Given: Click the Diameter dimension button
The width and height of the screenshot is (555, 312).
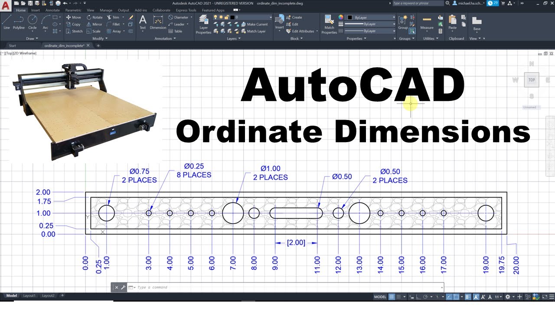Looking at the screenshot, I should coord(178,17).
